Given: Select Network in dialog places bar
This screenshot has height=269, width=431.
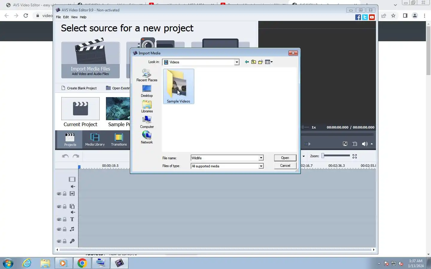Looking at the screenshot, I should pyautogui.click(x=147, y=138).
